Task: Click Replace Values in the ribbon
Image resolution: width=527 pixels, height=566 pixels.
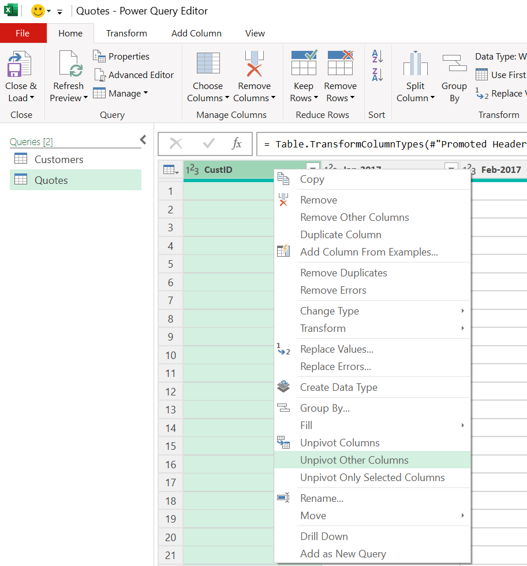Action: pos(501,94)
